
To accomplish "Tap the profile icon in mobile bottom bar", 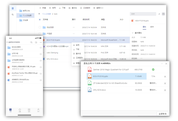I will point(38,110).
